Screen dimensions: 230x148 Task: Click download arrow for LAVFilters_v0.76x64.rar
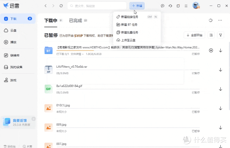click(x=220, y=70)
